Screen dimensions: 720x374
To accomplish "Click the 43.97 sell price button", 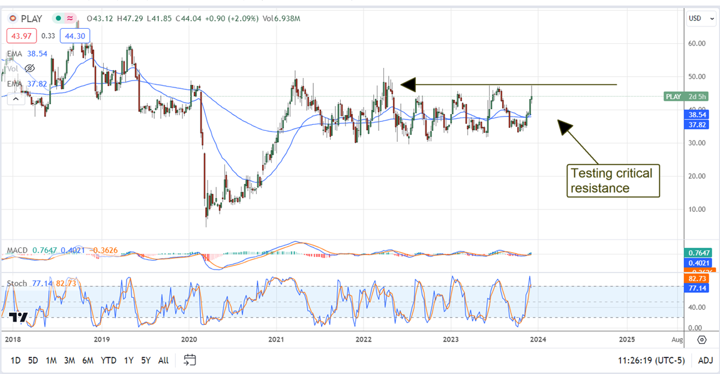I will point(16,36).
